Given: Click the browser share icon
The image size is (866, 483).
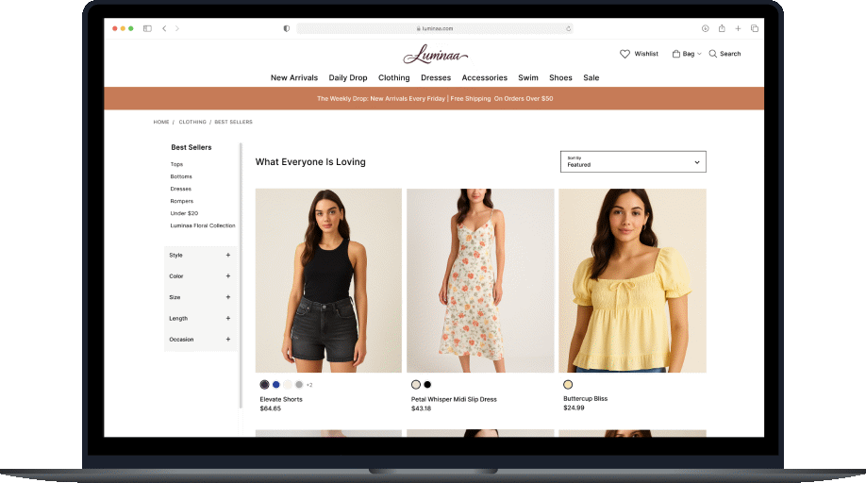Looking at the screenshot, I should click(x=722, y=28).
